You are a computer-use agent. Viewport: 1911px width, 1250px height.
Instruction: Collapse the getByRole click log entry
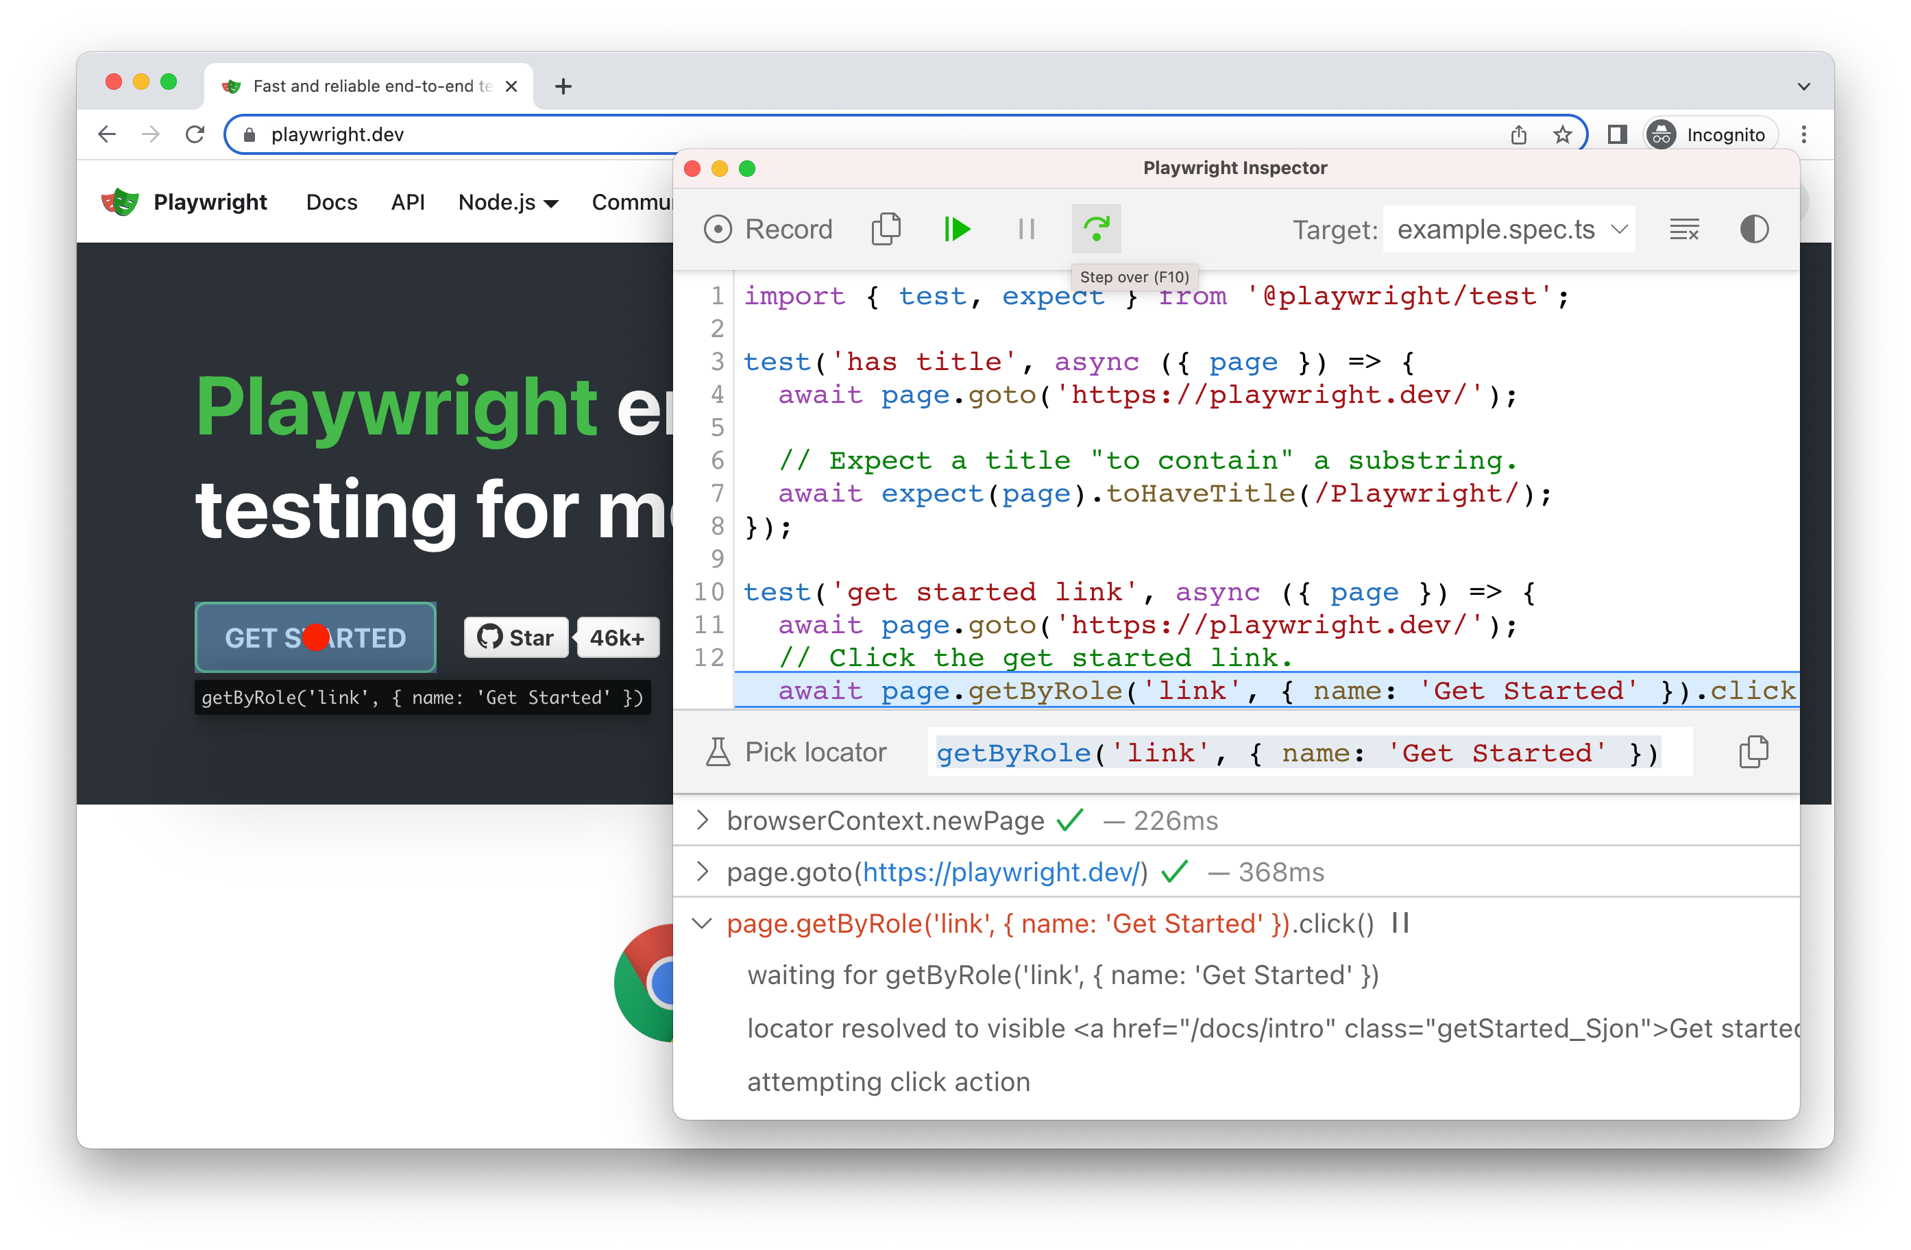(x=703, y=923)
